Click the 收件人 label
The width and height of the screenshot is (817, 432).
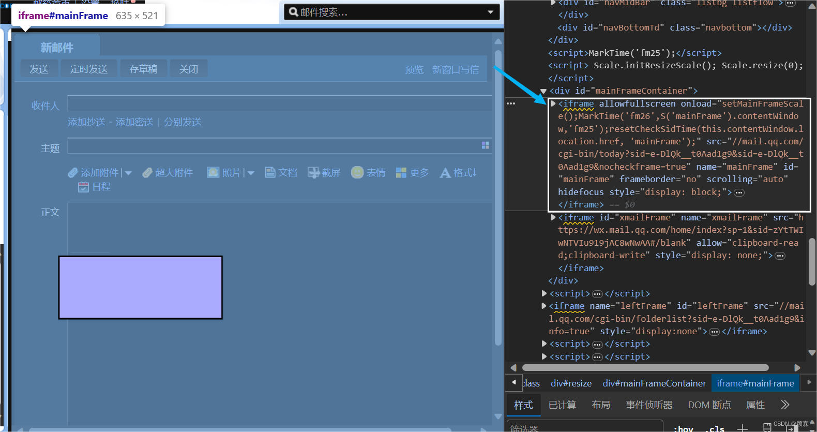tap(46, 106)
